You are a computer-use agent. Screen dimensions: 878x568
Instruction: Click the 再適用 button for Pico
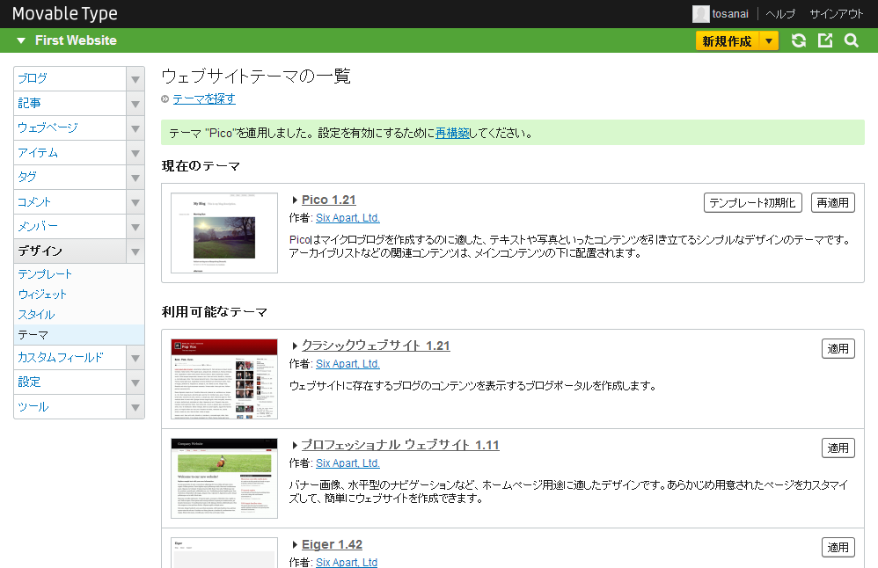[832, 203]
